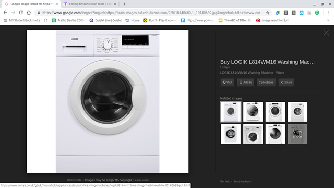The width and height of the screenshot is (334, 188).
Task: Bookmark this page with the star icon
Action: 268,13
